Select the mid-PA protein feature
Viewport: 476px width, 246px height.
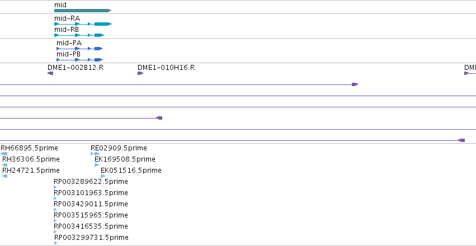click(x=79, y=49)
